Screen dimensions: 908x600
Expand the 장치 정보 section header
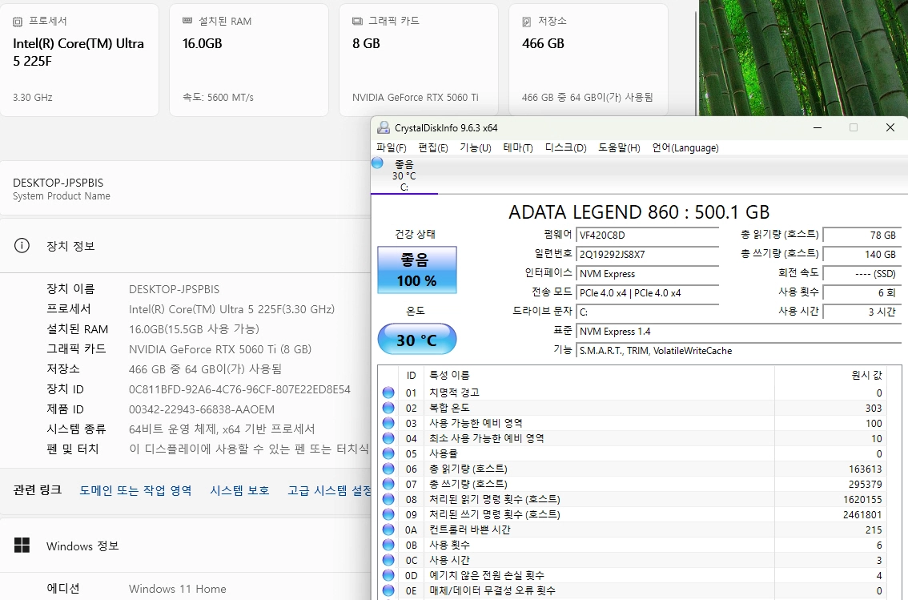coord(185,246)
